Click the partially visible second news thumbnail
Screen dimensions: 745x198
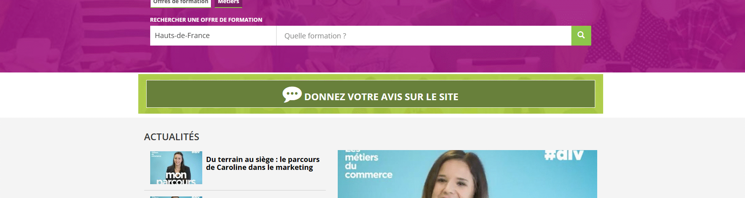tap(176, 197)
